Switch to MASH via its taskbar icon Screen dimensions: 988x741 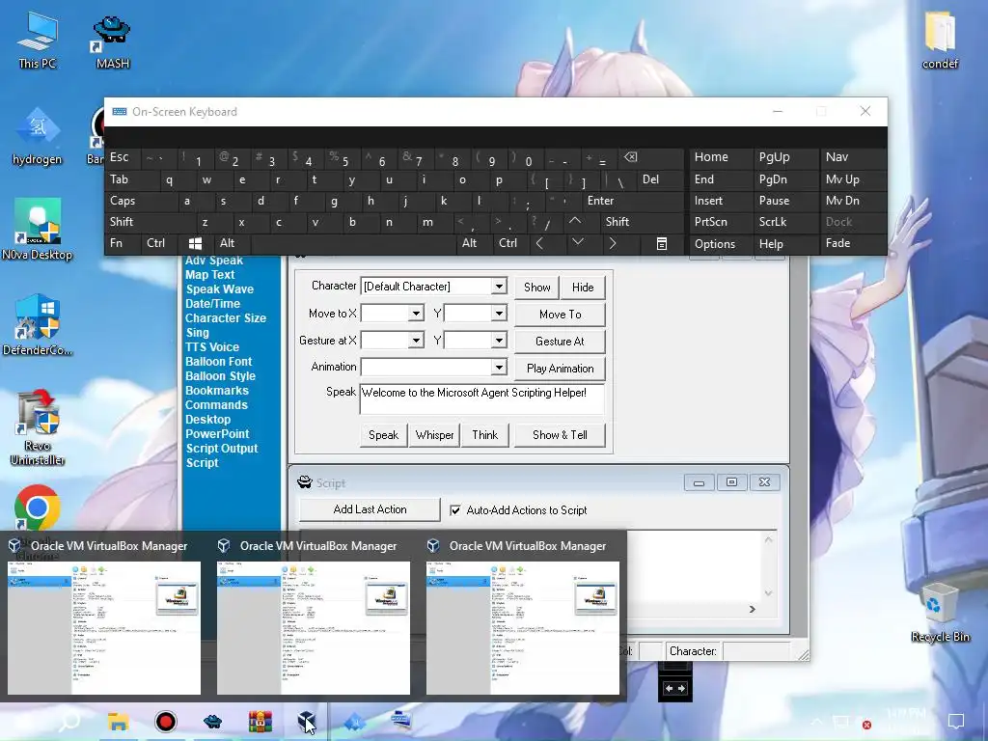tap(213, 722)
